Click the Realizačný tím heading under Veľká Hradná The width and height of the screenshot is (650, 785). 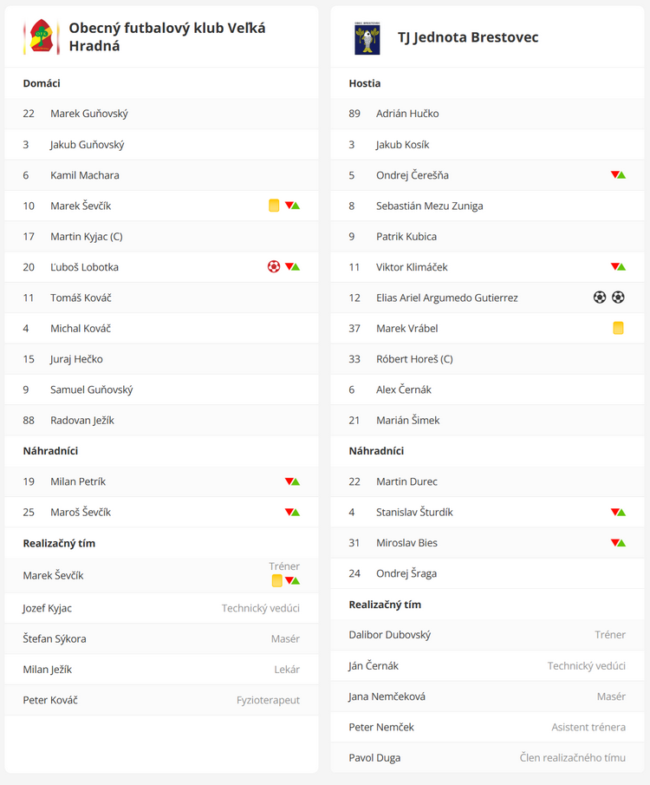(59, 543)
